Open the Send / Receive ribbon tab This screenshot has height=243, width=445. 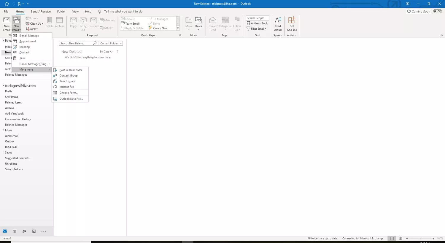41,12
